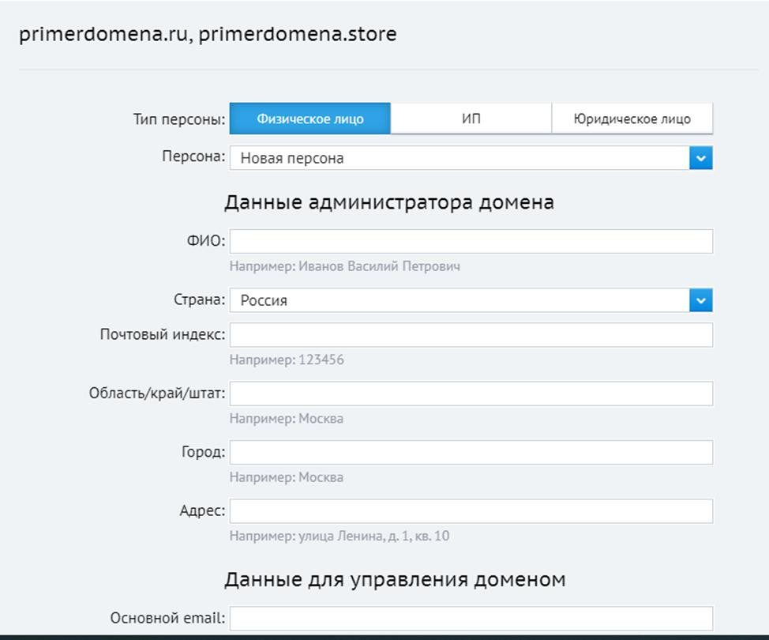Click the primerdomena.ru, primerdomena.store title
This screenshot has width=769, height=640.
[x=208, y=35]
